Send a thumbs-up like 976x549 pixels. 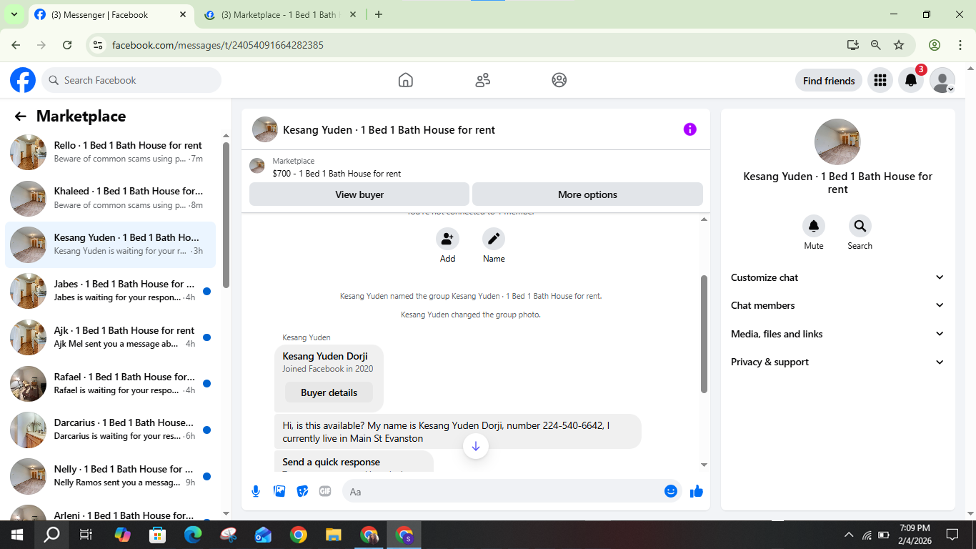click(x=697, y=491)
